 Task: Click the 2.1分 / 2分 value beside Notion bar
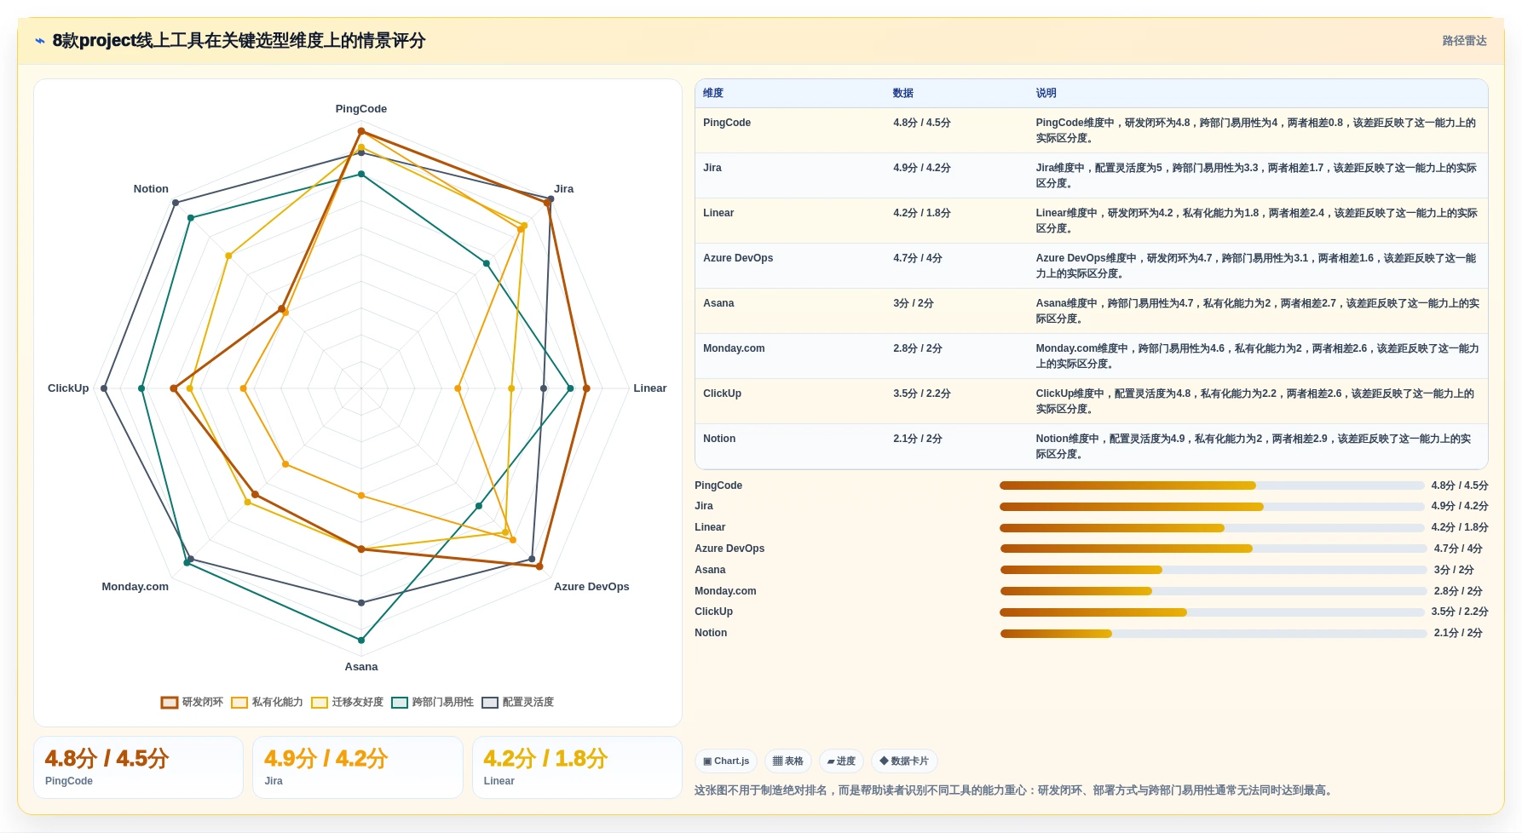coord(1458,633)
